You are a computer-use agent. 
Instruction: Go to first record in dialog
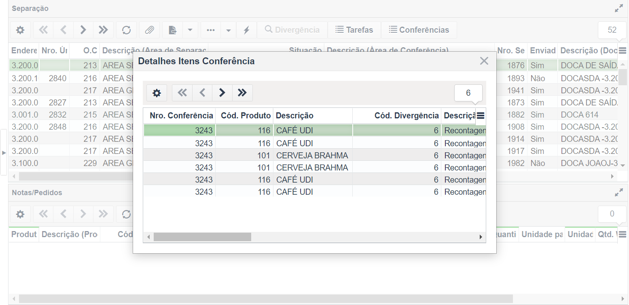coord(182,93)
